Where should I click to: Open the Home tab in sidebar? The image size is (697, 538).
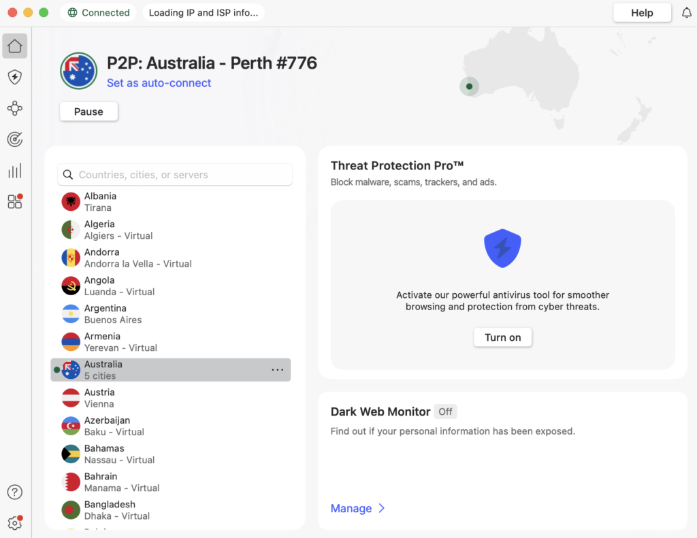pos(15,46)
